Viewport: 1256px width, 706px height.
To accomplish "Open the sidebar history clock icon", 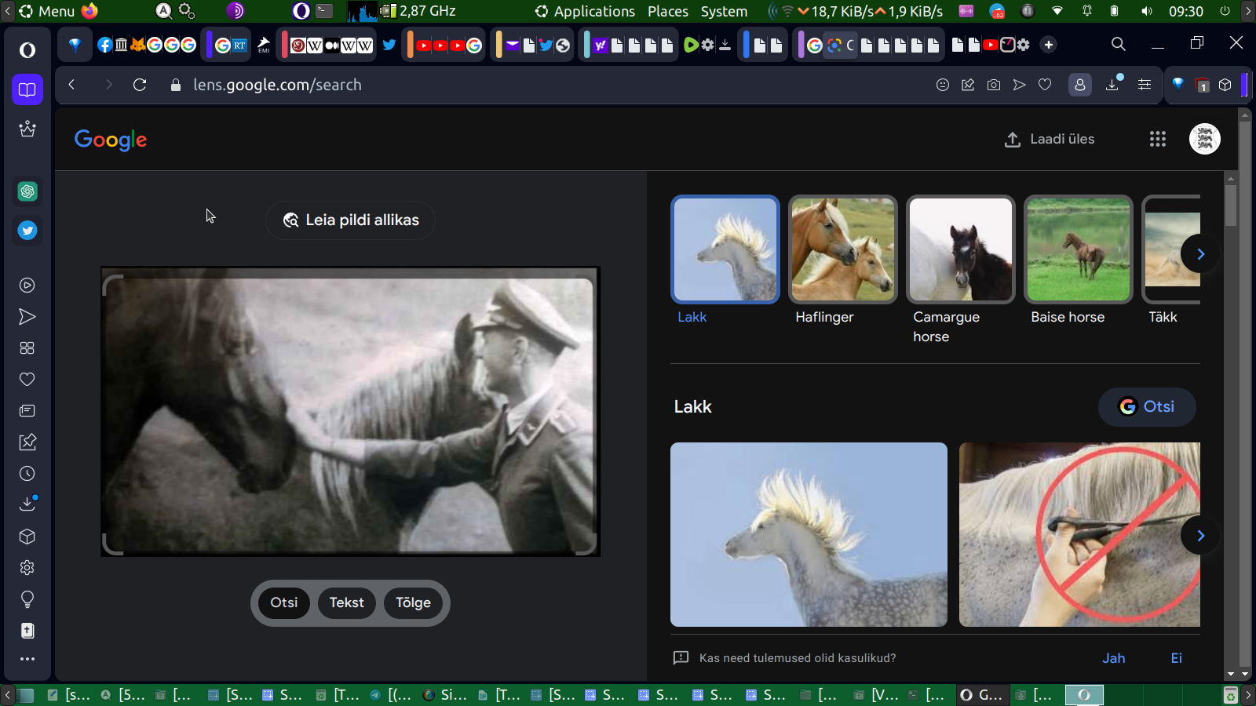I will tap(27, 474).
